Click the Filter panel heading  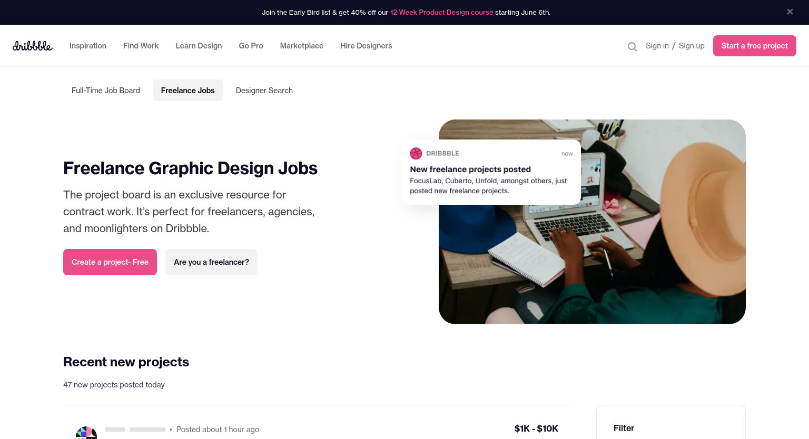click(x=624, y=428)
